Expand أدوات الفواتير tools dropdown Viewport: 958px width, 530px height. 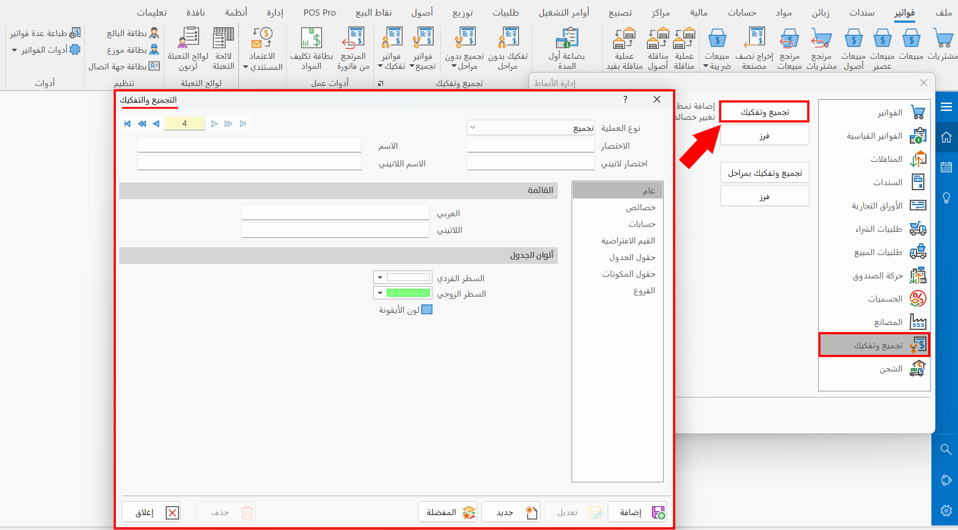pos(14,50)
